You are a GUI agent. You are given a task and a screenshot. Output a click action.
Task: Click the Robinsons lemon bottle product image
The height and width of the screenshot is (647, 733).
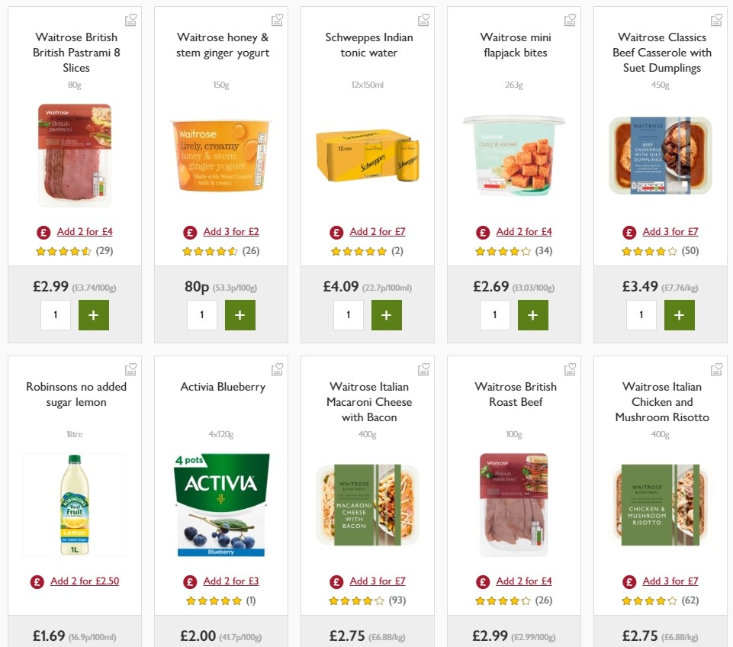(74, 504)
